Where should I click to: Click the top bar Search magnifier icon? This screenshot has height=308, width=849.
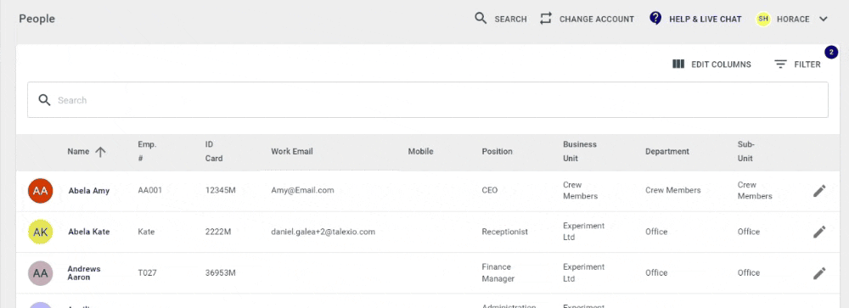click(481, 19)
